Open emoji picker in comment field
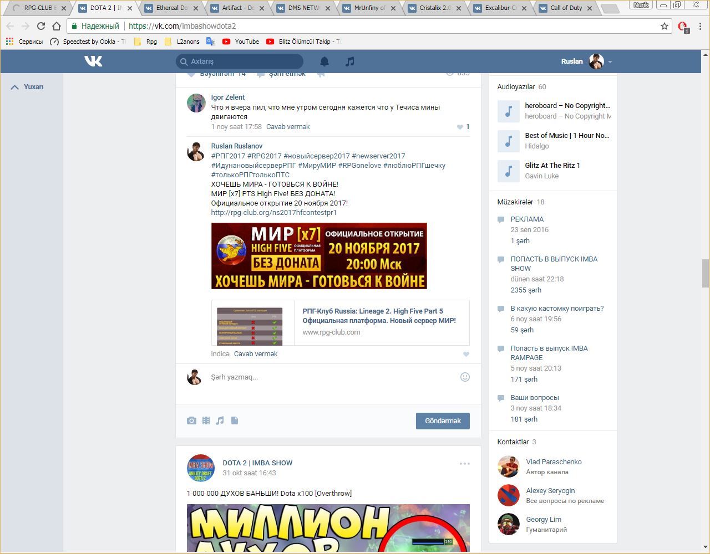The height and width of the screenshot is (554, 710). 465,377
